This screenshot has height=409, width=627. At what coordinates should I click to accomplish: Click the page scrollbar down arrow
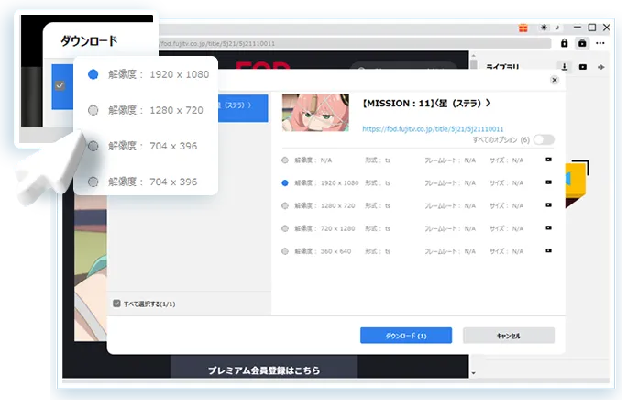pyautogui.click(x=473, y=373)
